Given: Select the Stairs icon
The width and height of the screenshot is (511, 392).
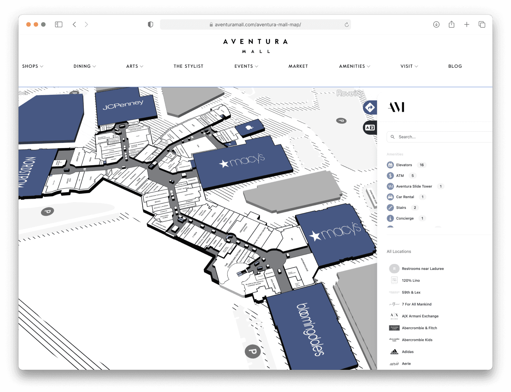Looking at the screenshot, I should [x=390, y=208].
